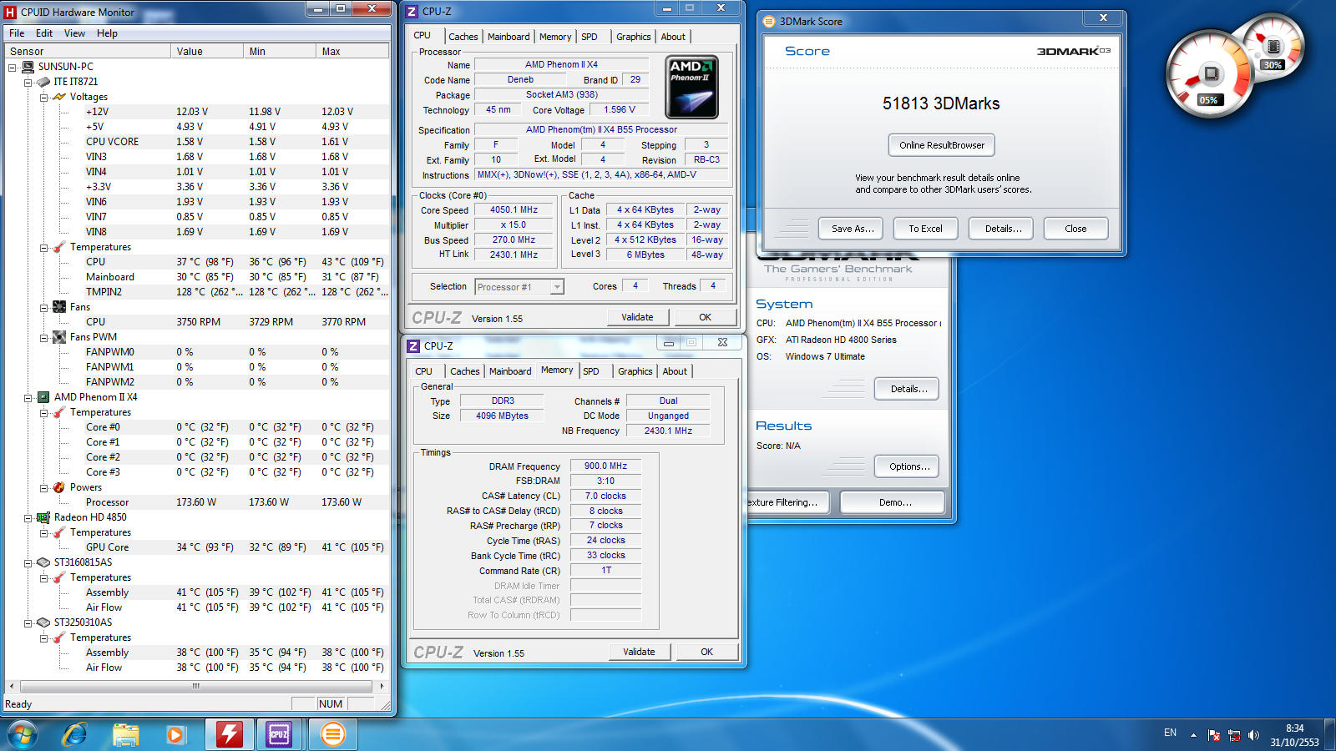Collapse the Fans PWM tree node
The image size is (1336, 751).
click(x=43, y=337)
